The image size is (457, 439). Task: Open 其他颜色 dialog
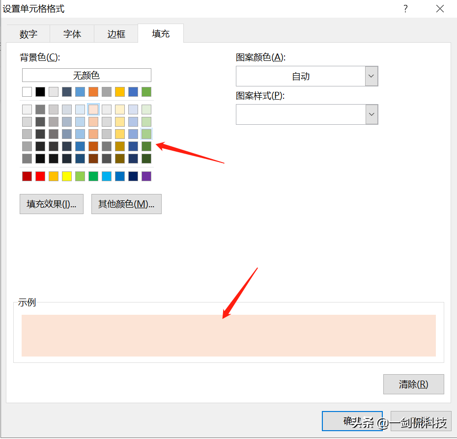coord(126,204)
